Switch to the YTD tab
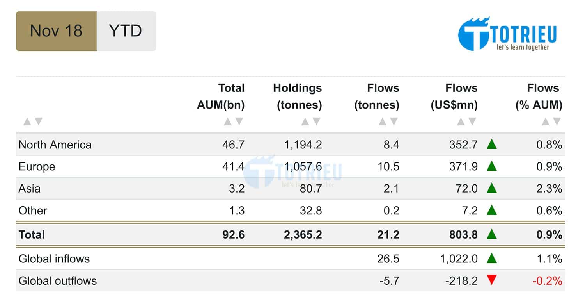 coord(126,31)
